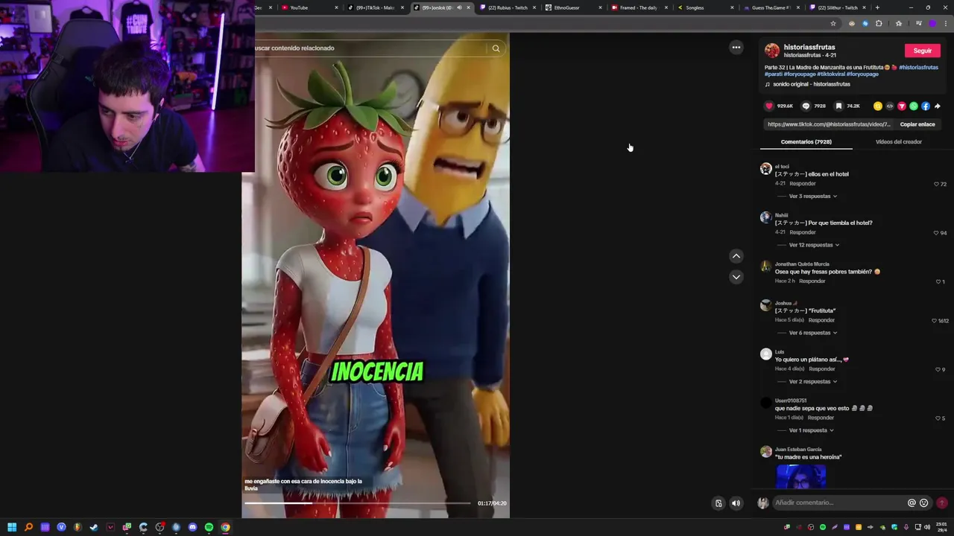The width and height of the screenshot is (954, 536).
Task: Follow historiassfrutas with Seguir button
Action: tap(923, 51)
